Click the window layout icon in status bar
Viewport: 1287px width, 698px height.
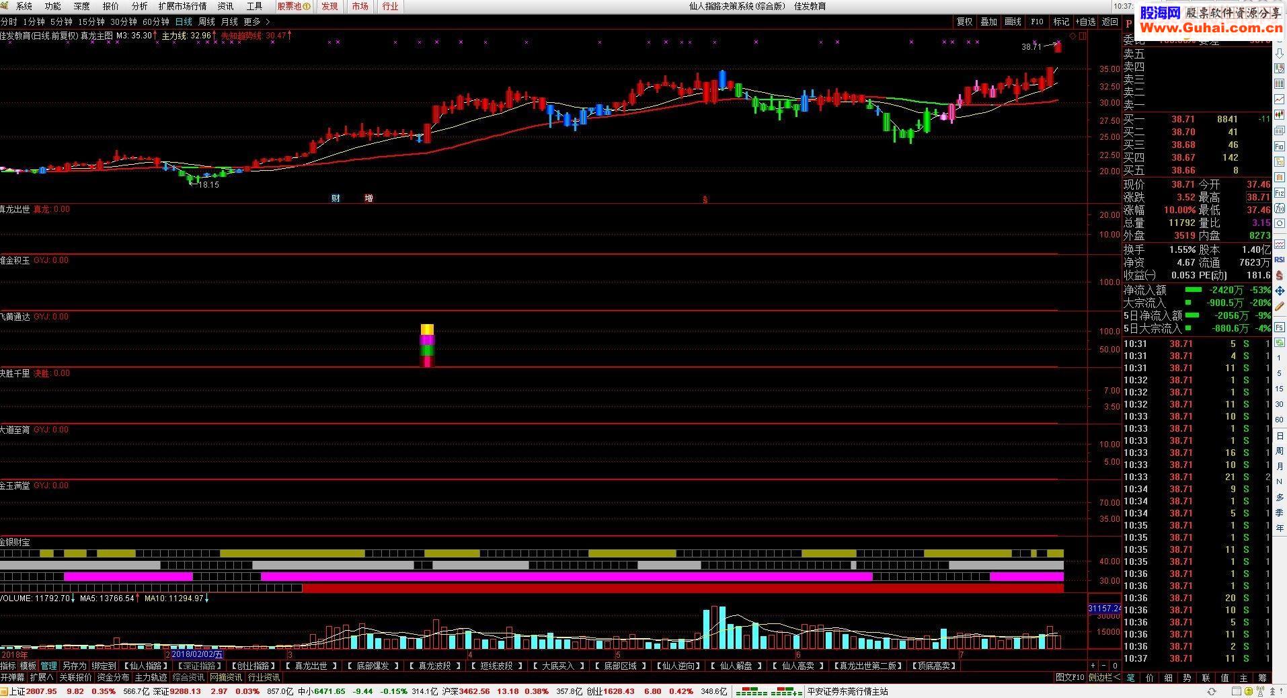tap(1237, 691)
